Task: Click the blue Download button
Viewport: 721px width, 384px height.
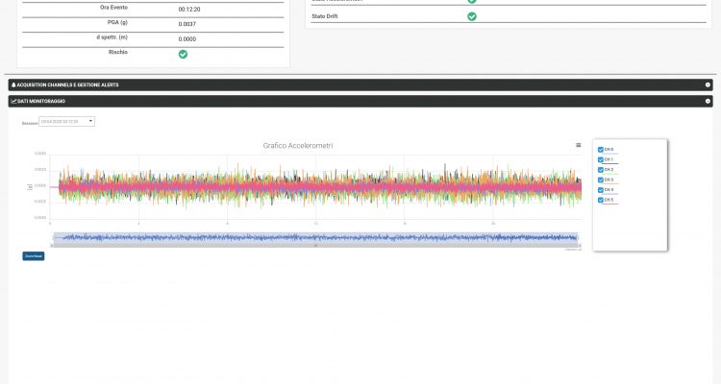Action: (x=34, y=256)
